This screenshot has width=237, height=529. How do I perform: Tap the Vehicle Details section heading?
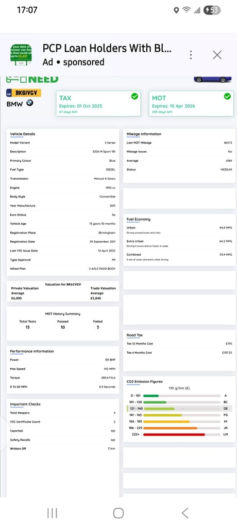click(x=23, y=134)
